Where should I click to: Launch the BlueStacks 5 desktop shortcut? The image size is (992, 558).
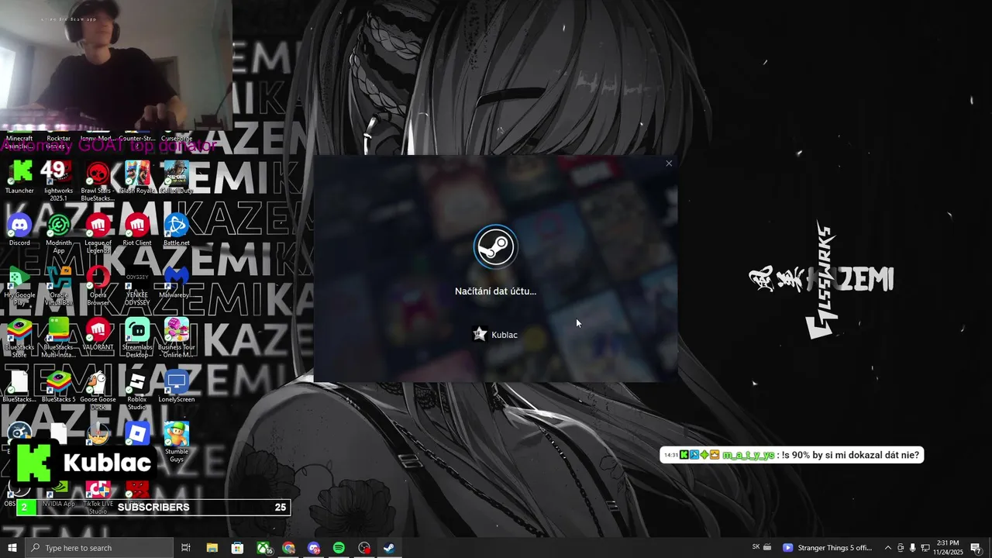(58, 386)
